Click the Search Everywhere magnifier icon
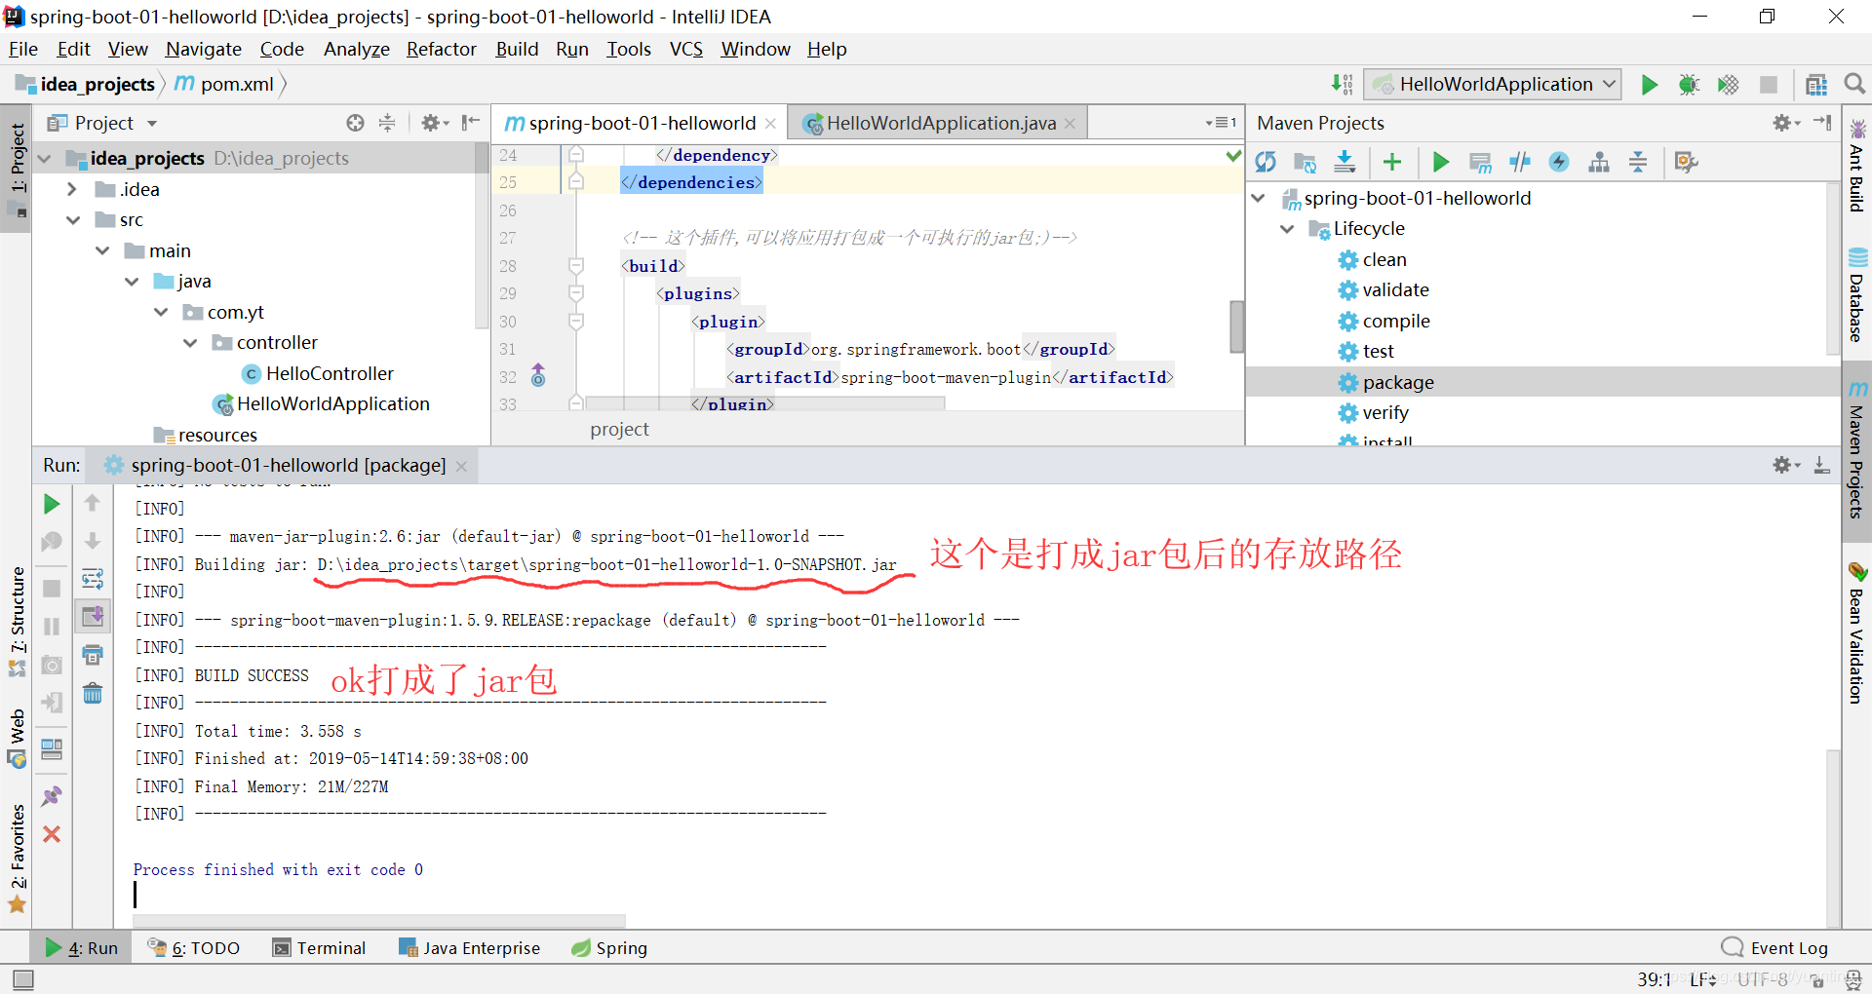Screen dimensions: 1872x994 (x=1854, y=85)
